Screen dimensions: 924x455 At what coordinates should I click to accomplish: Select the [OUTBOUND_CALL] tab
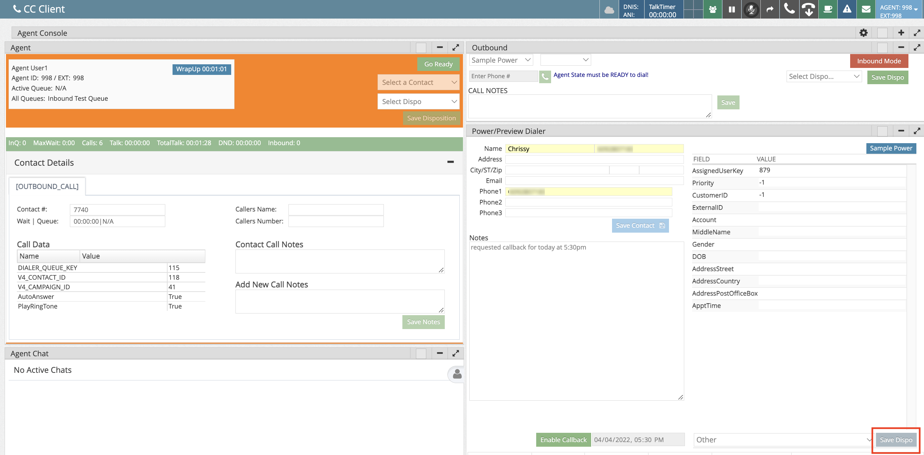(47, 186)
